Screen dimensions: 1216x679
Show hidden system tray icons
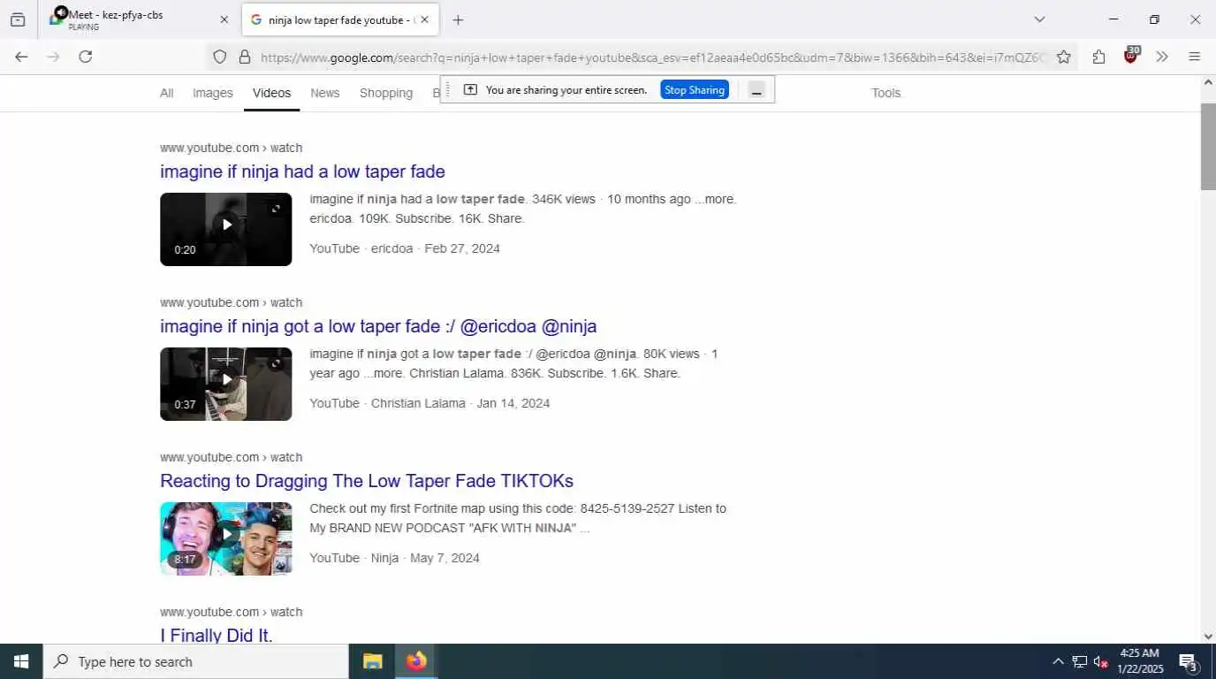1058,661
